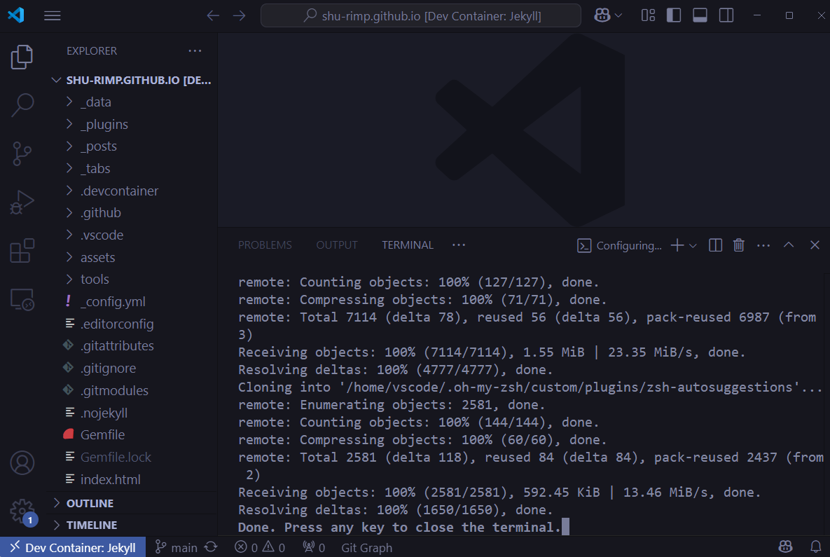Open the Search view
830x557 pixels.
pos(22,105)
